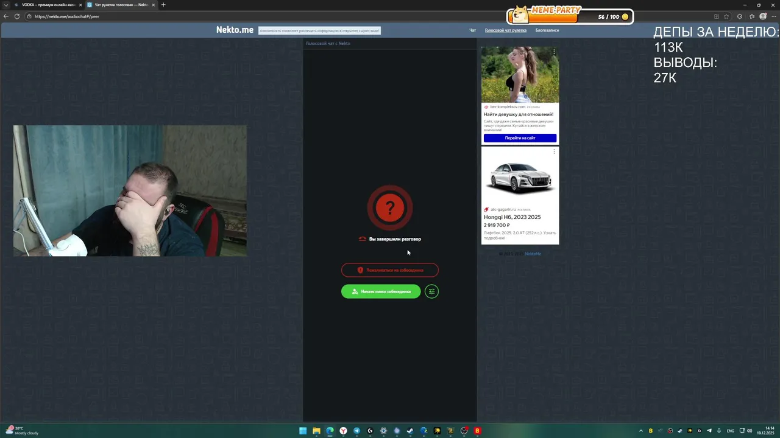Screen dimensions: 780x438
Task: Click the Nekto.me logo
Action: 235,30
